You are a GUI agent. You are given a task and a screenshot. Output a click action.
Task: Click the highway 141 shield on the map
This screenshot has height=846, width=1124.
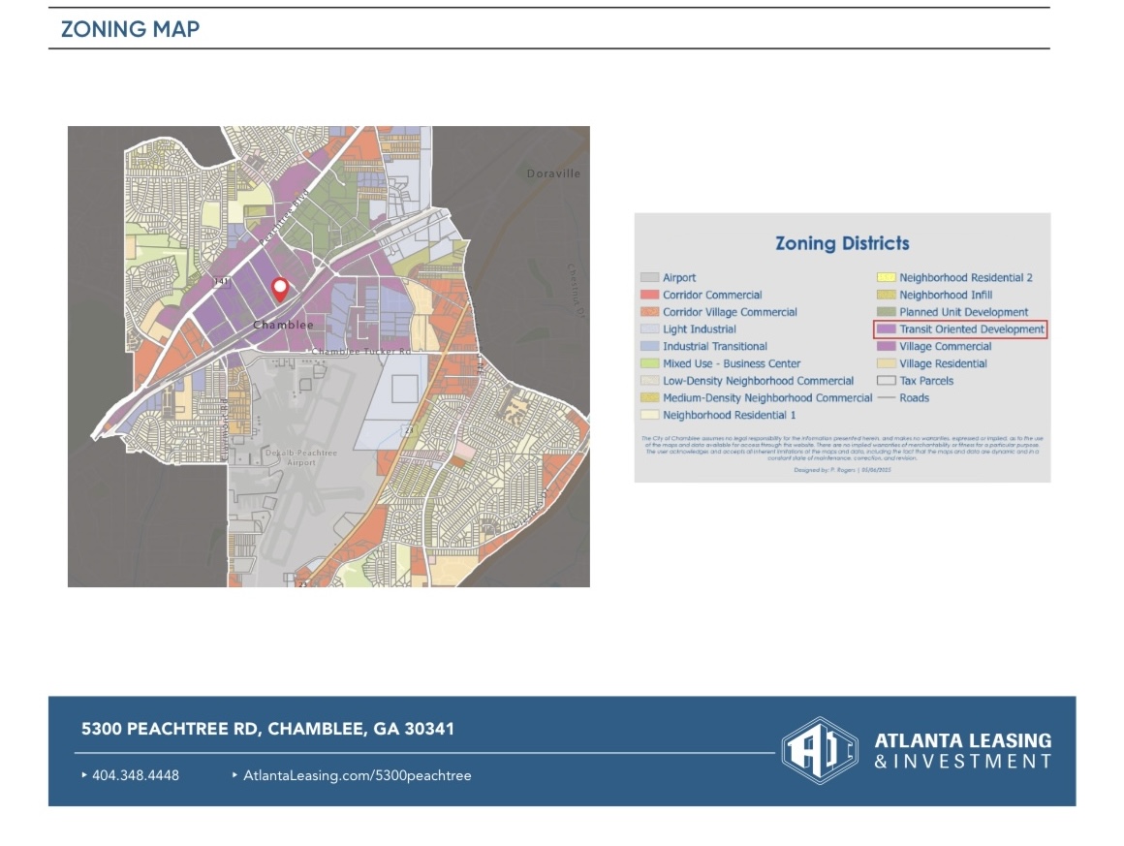pos(222,282)
